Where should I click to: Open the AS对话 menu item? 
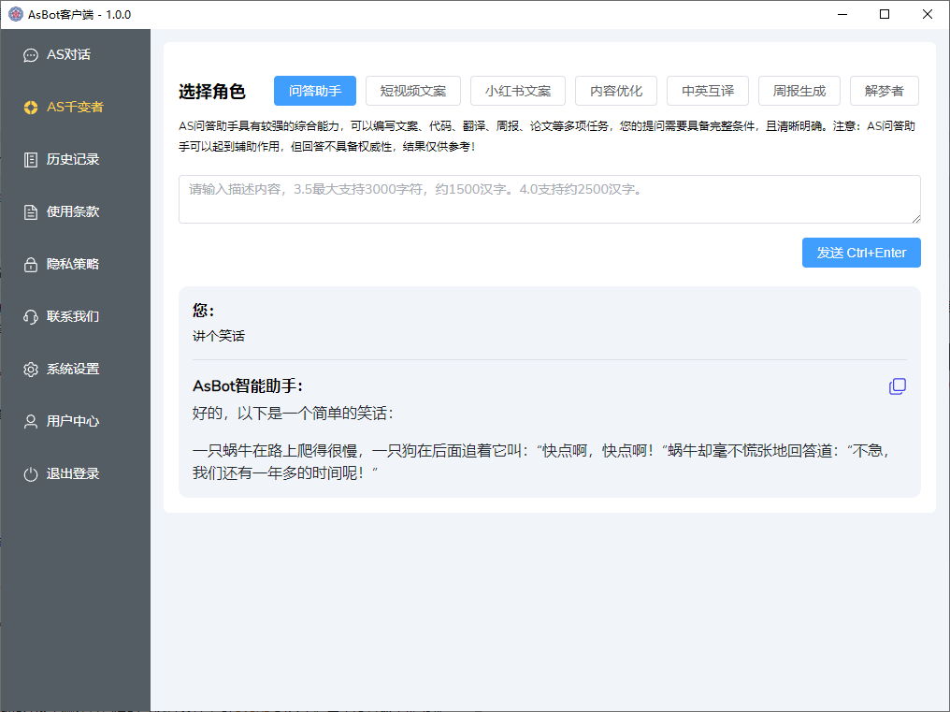[x=75, y=54]
